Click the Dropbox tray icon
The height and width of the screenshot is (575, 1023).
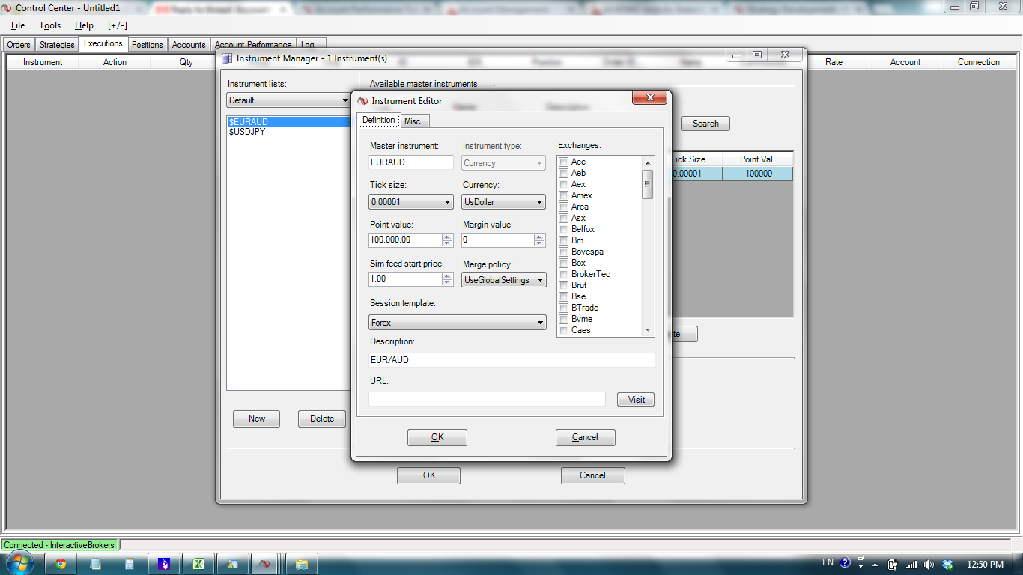[x=947, y=564]
